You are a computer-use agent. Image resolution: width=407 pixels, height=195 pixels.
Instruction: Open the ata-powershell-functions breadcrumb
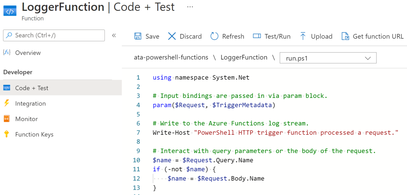tap(171, 57)
